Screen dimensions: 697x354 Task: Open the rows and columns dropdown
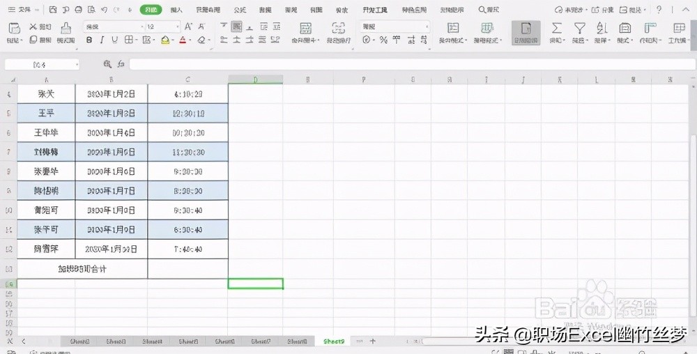coord(650,33)
